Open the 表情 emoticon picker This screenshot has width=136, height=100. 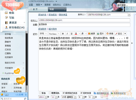[x=110, y=34]
